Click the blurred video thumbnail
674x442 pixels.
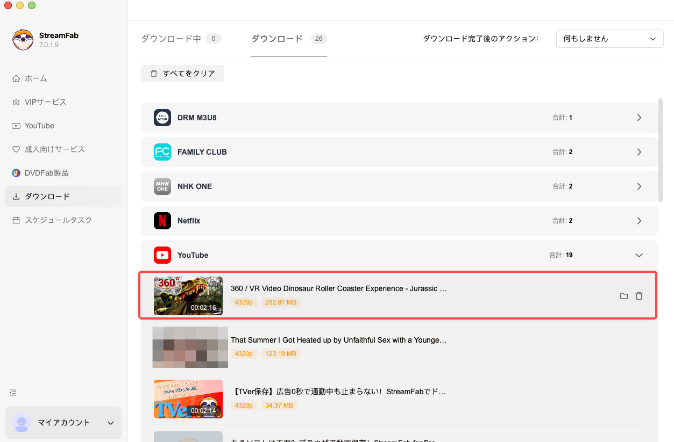tap(190, 347)
